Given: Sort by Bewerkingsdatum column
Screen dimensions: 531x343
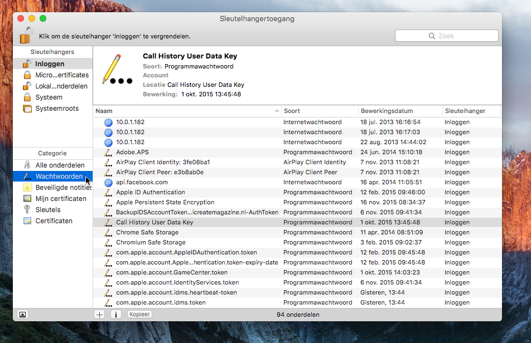Looking at the screenshot, I should pyautogui.click(x=399, y=111).
